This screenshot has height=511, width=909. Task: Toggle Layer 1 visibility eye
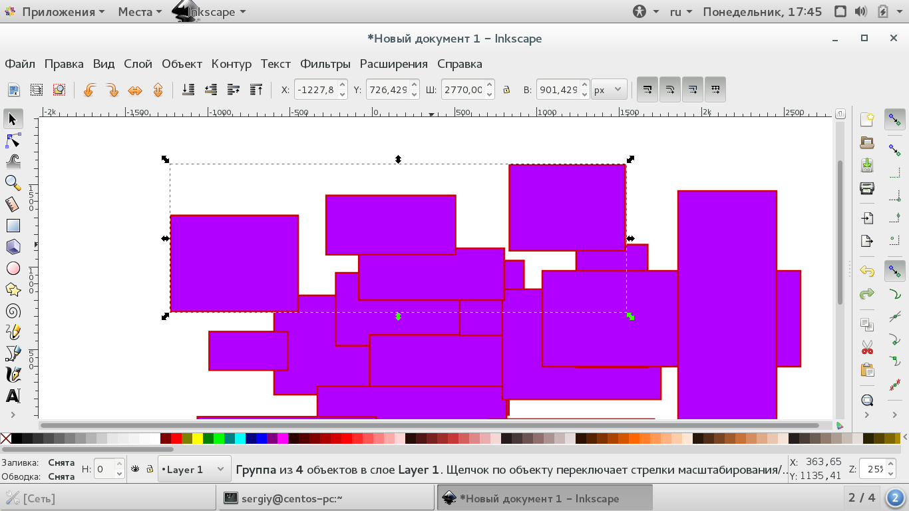pyautogui.click(x=135, y=469)
